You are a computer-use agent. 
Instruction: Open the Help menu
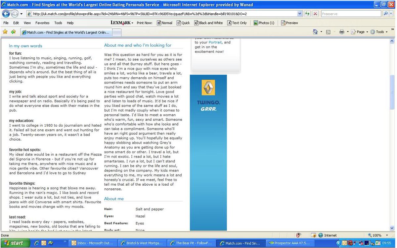[x=70, y=23]
